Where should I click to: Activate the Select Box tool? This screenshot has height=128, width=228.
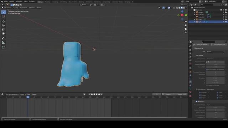click(x=3, y=12)
